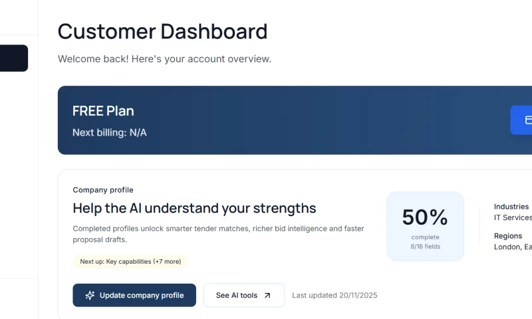Click the blue button on the FREE Plan banner

click(521, 120)
